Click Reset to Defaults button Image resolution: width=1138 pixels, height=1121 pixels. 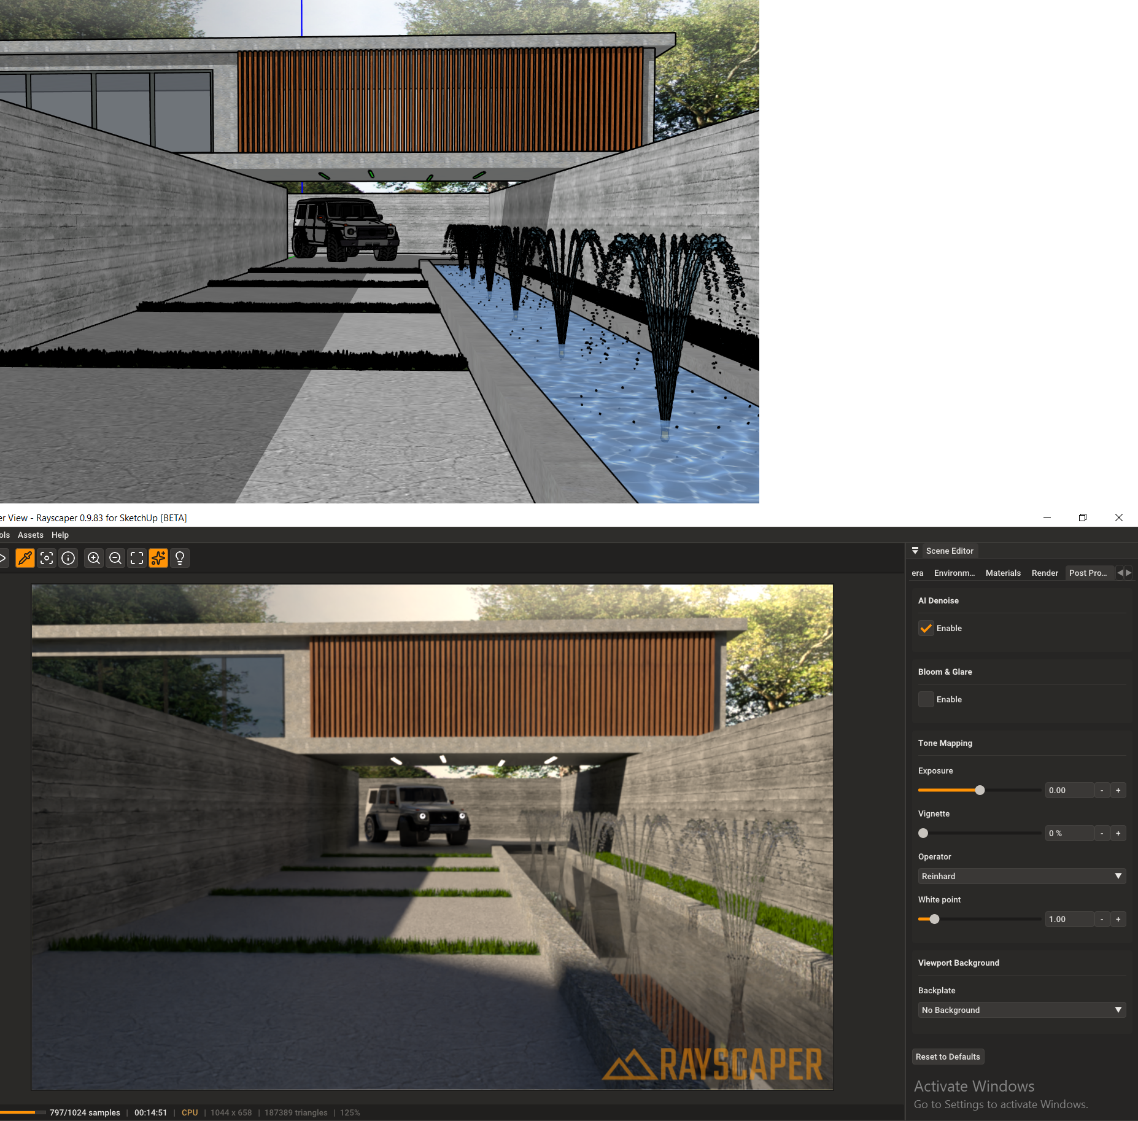click(948, 1057)
